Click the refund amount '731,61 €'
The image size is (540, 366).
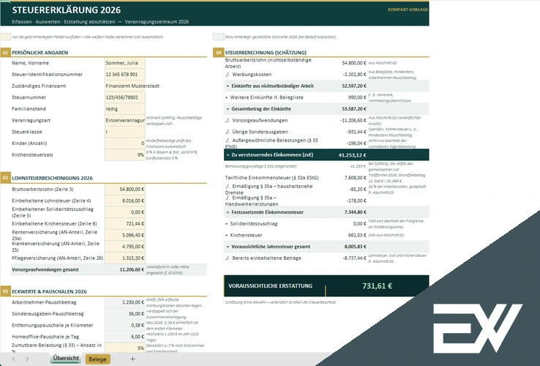(x=377, y=285)
